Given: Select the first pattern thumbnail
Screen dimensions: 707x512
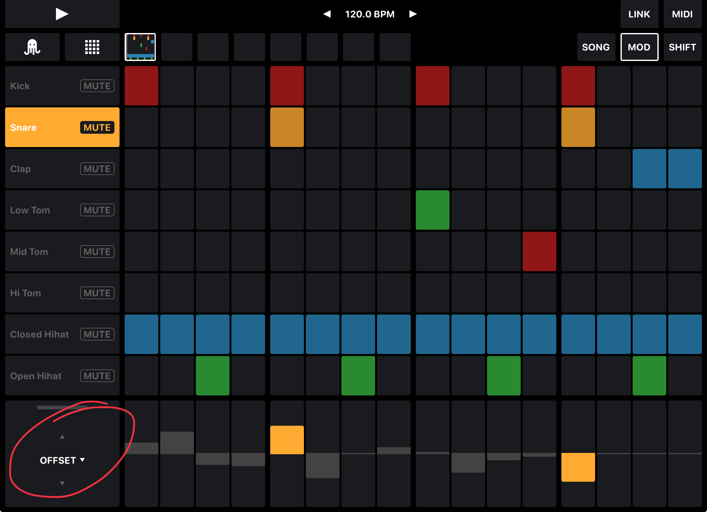Looking at the screenshot, I should click(140, 47).
